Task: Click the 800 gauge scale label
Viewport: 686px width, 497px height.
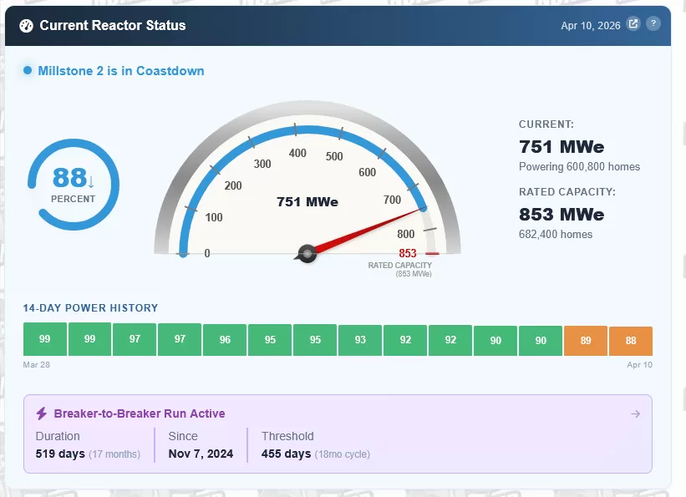Action: point(406,234)
